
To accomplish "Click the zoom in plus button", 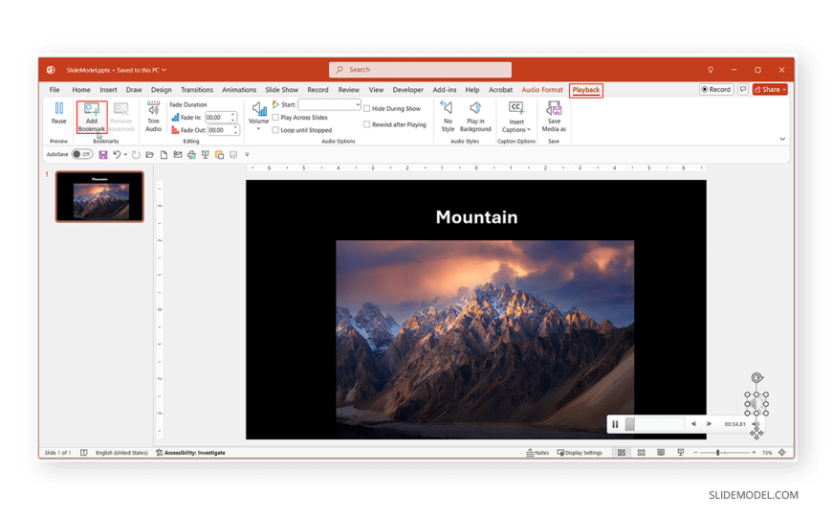I will click(754, 453).
